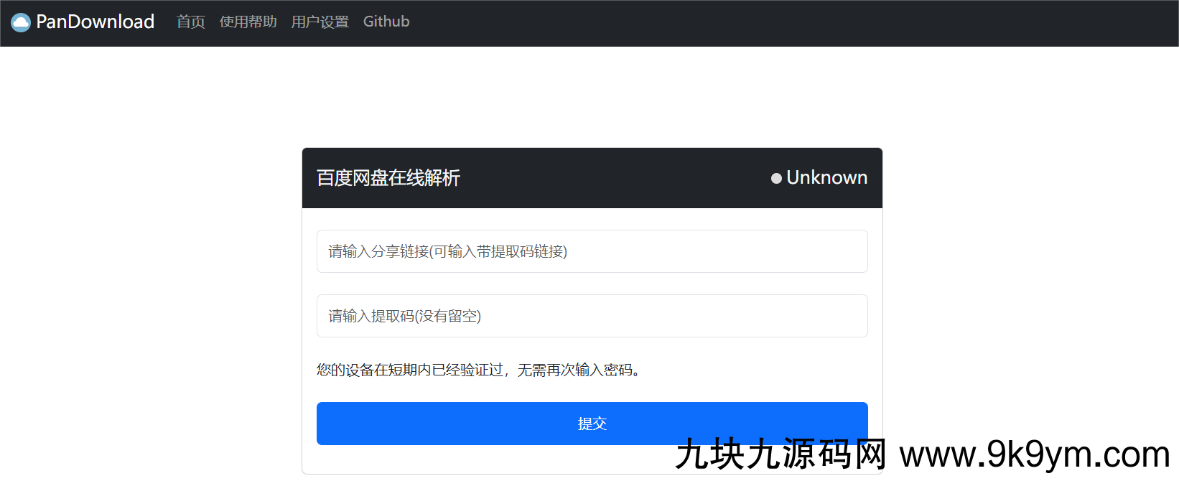
Task: Open the 首页 nav link
Action: coord(191,22)
